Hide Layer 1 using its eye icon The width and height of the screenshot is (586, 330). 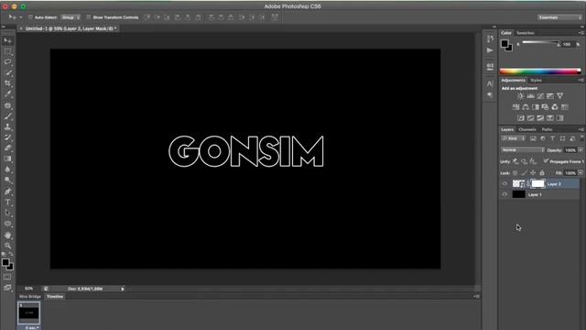505,194
